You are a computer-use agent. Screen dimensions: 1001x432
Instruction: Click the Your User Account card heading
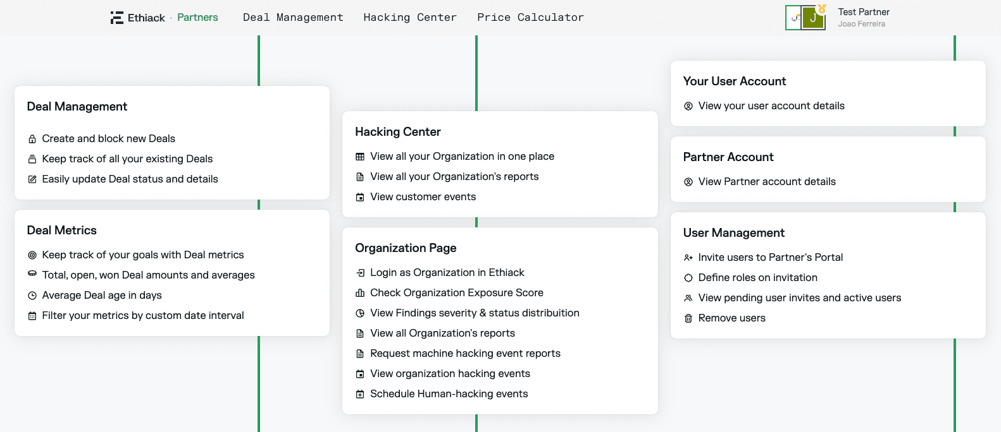[735, 81]
